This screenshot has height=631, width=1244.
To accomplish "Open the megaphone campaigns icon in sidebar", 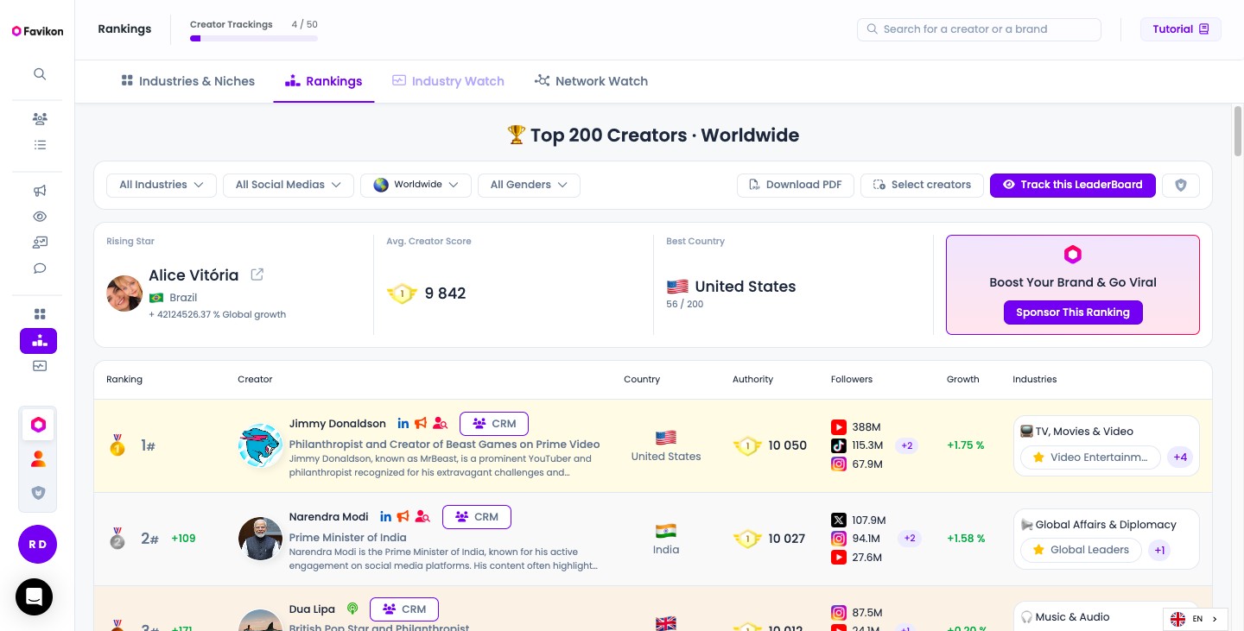I will pyautogui.click(x=40, y=191).
